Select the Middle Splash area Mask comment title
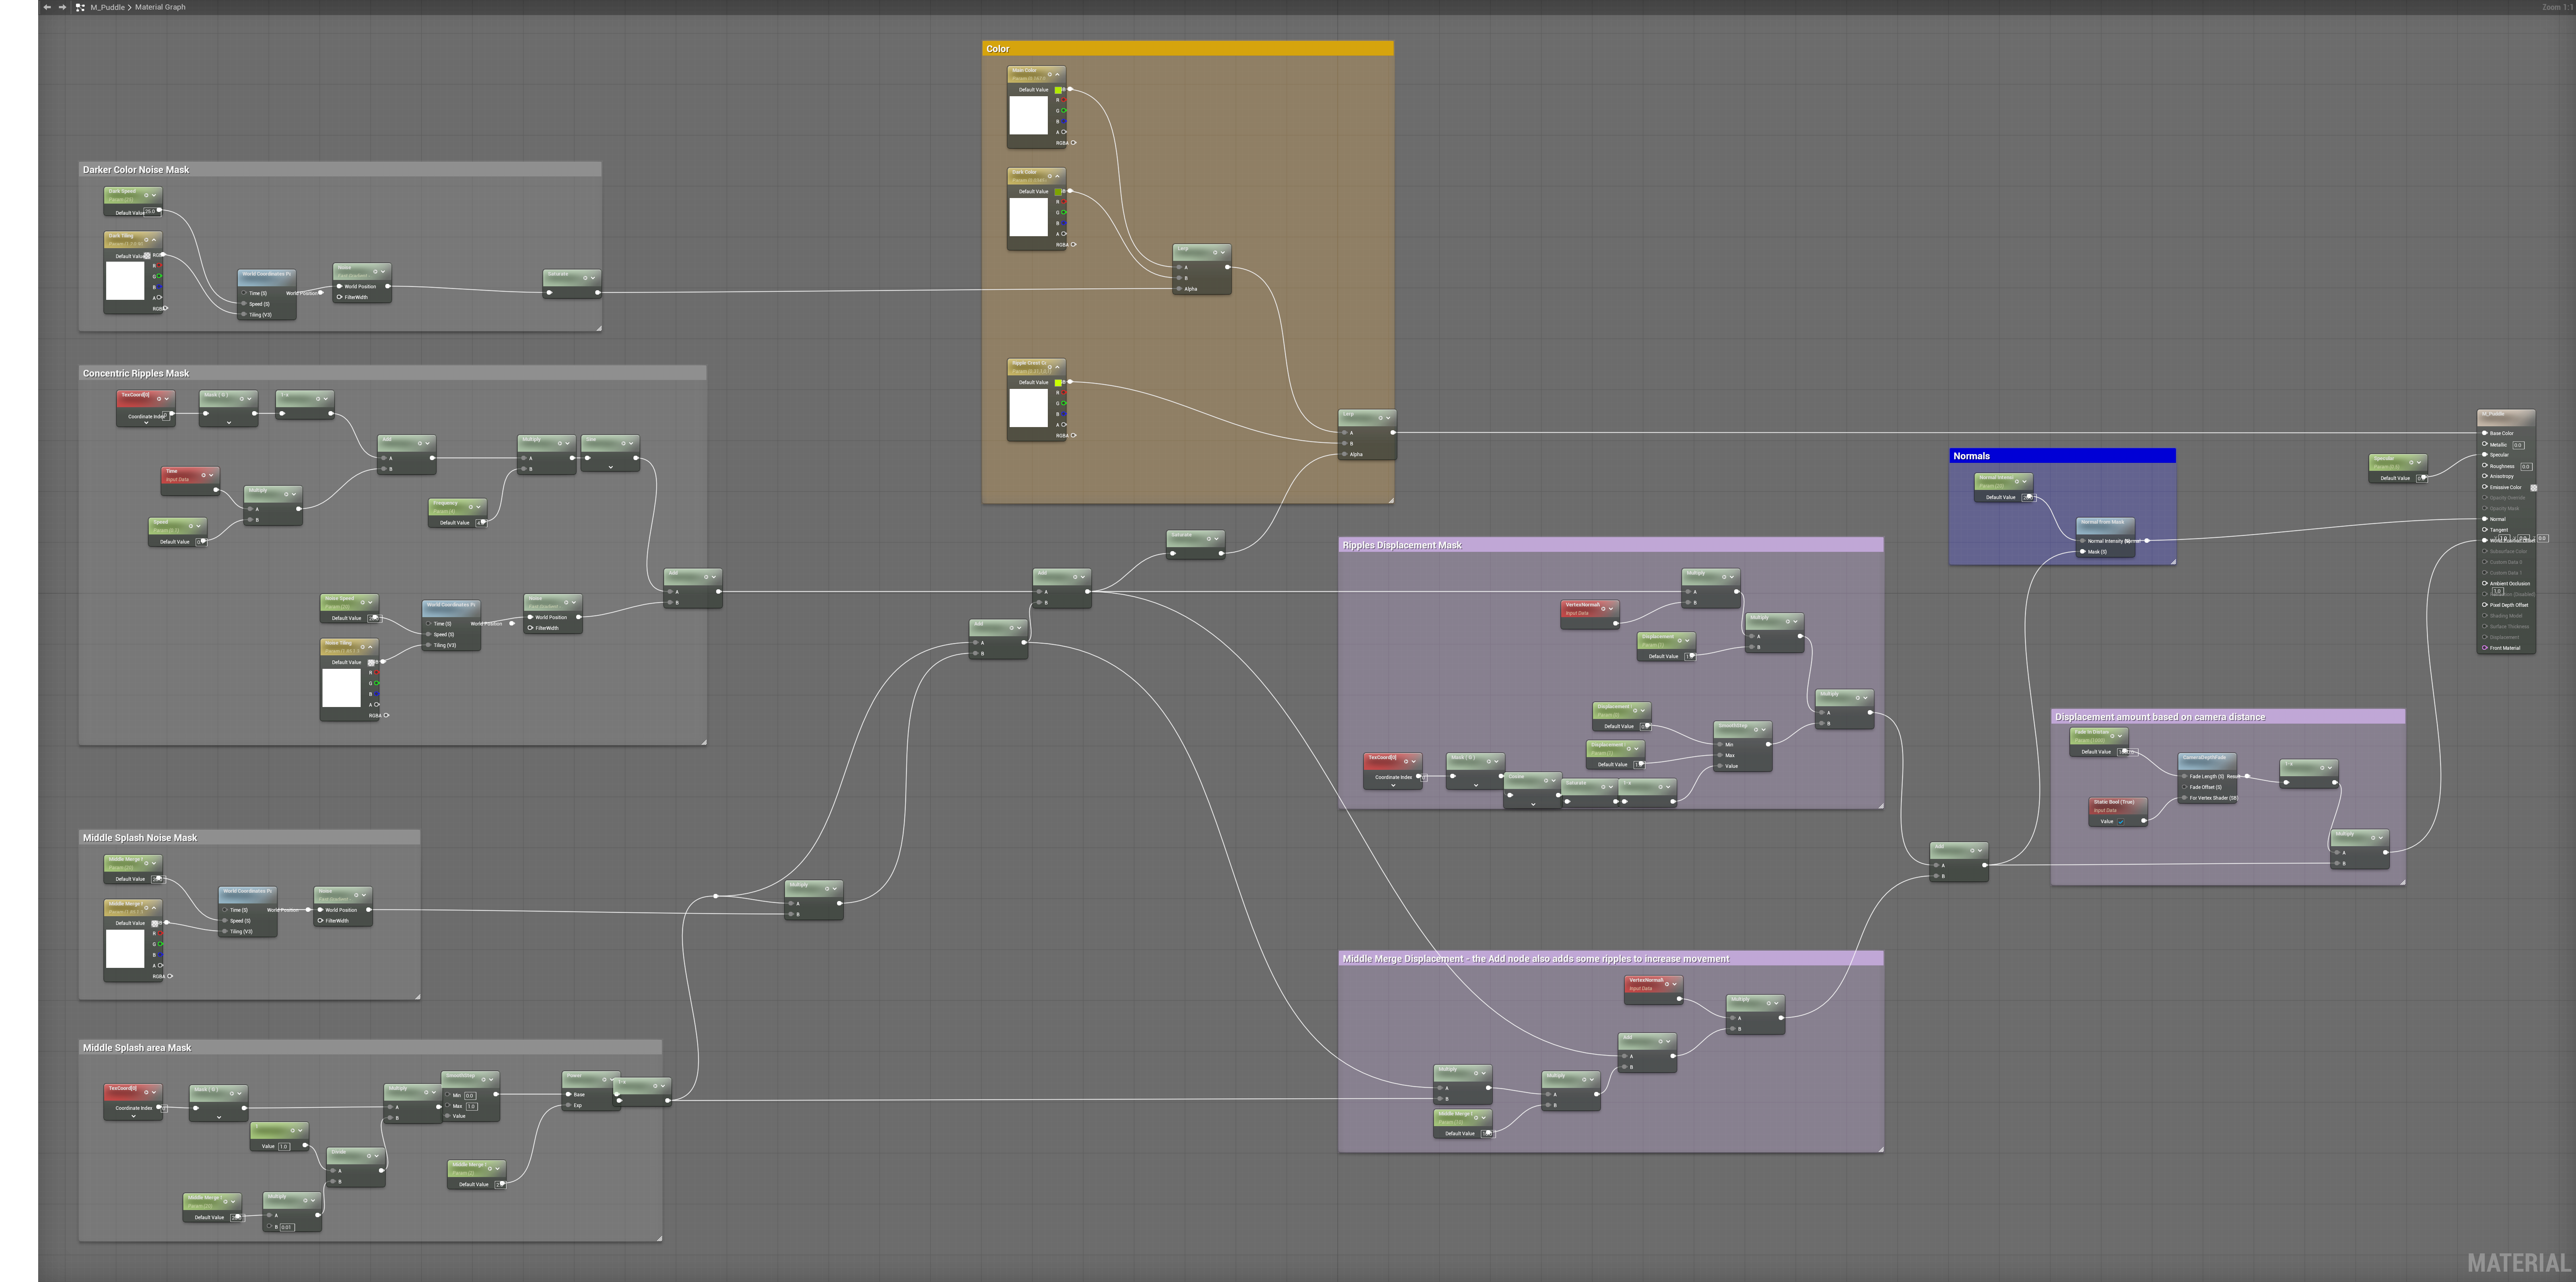 pos(137,1048)
